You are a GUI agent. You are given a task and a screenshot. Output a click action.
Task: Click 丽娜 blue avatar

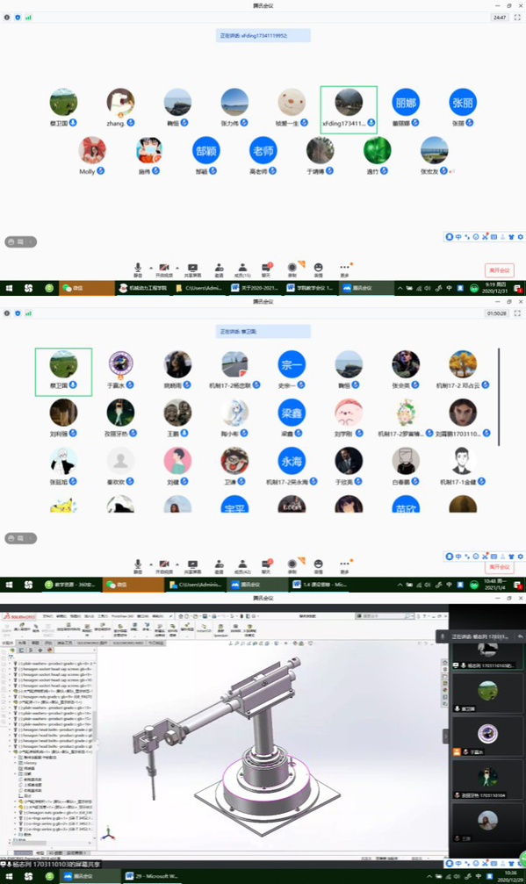[x=406, y=103]
